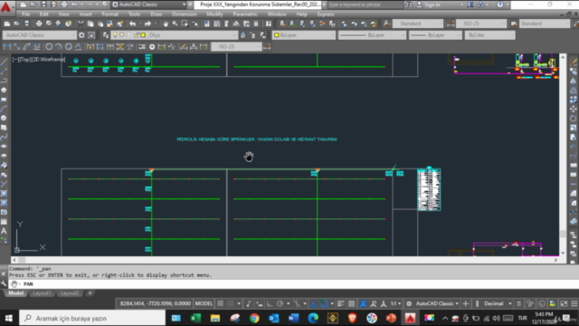This screenshot has height=326, width=579.
Task: Open the ByLayer linetype dropdown
Action: [x=372, y=35]
